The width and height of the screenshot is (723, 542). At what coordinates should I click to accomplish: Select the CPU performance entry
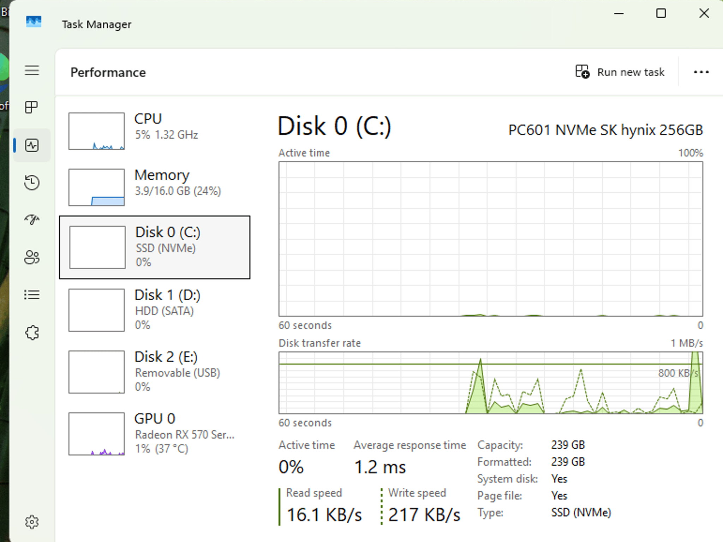coord(155,131)
